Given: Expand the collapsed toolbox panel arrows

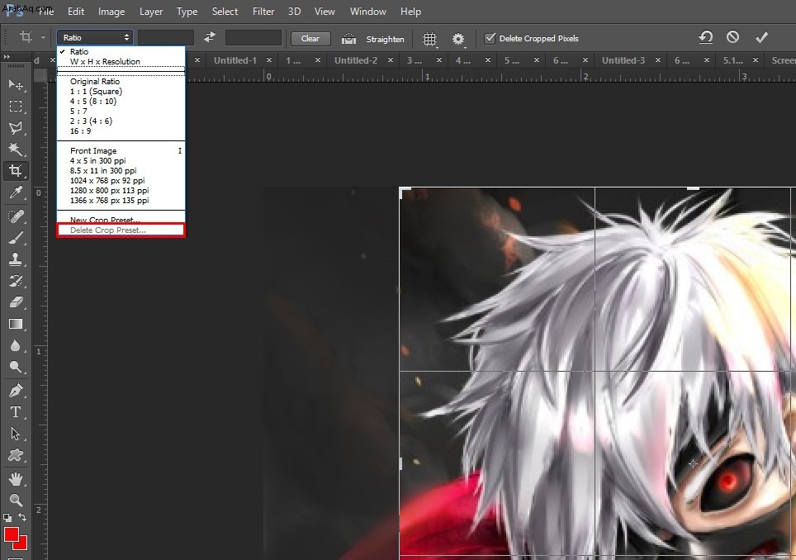Looking at the screenshot, I should point(7,57).
